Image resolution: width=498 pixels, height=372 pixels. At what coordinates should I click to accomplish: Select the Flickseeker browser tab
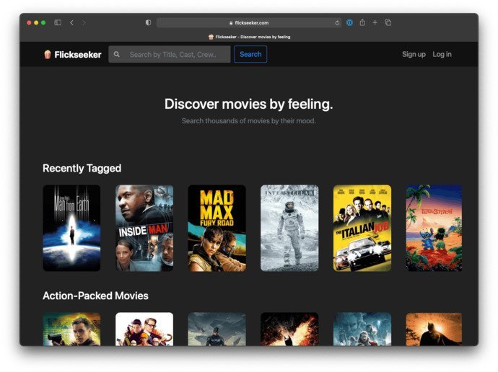[x=249, y=37]
